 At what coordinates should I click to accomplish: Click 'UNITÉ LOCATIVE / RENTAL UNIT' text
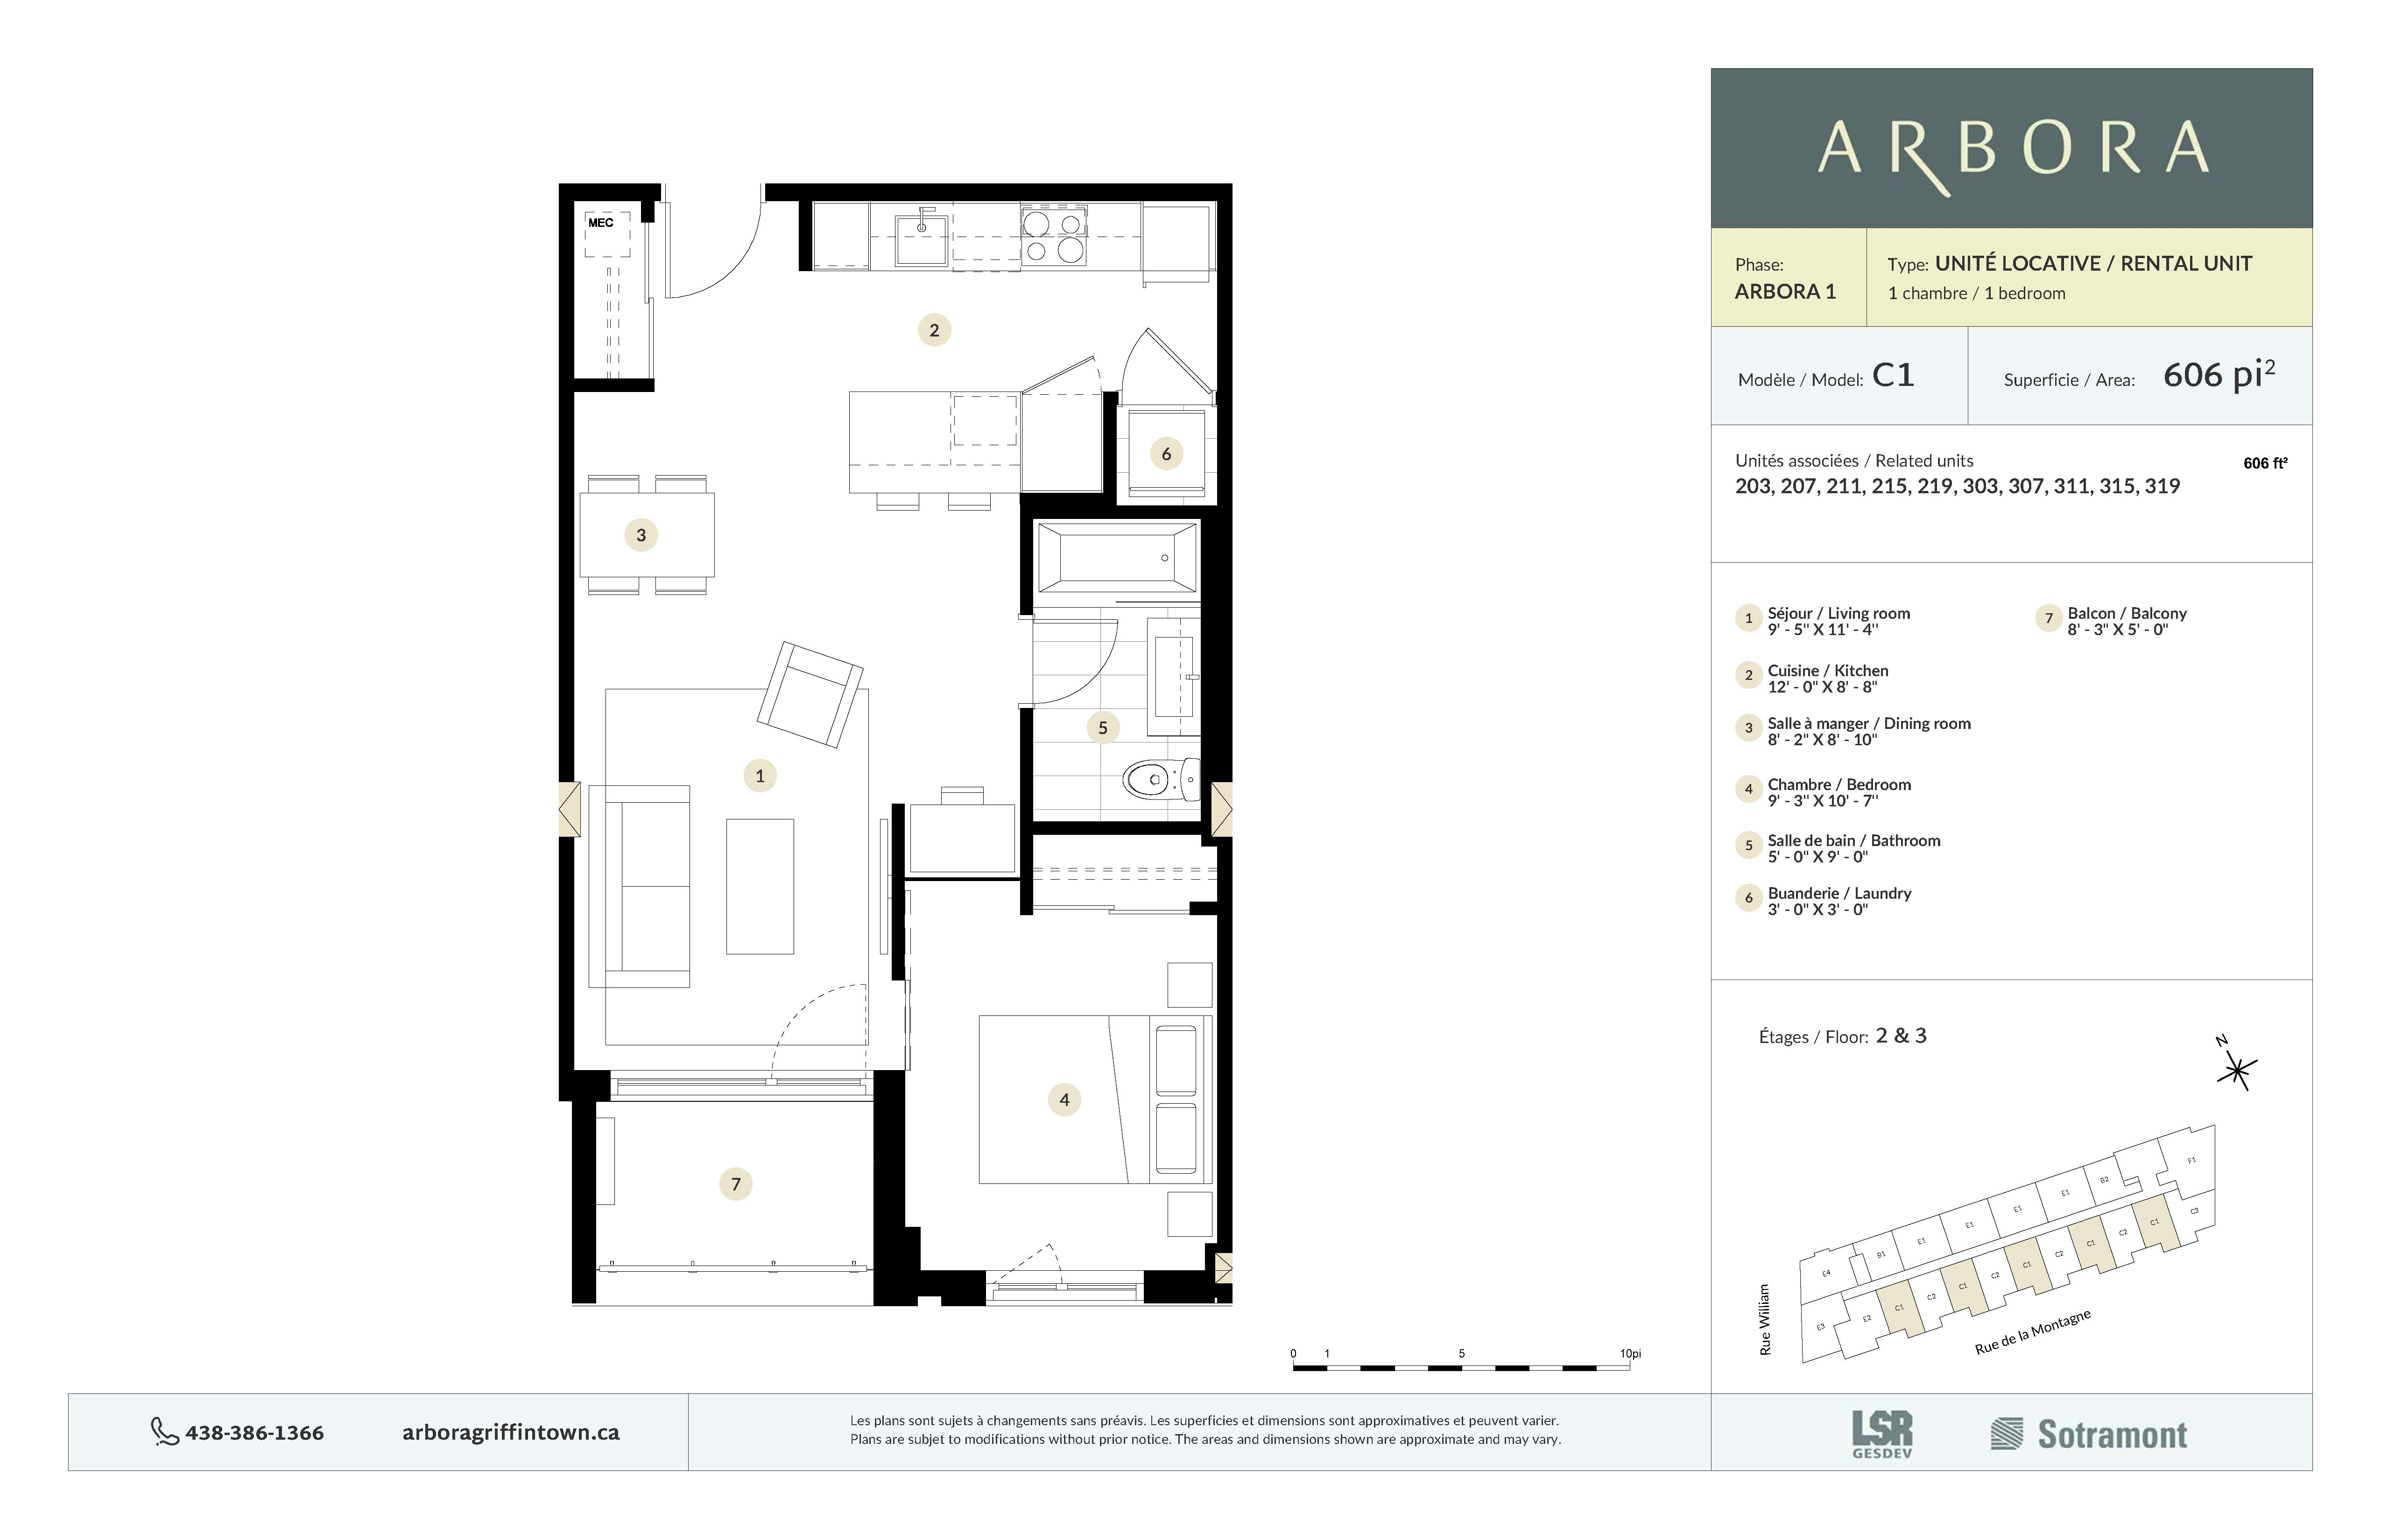(2094, 264)
